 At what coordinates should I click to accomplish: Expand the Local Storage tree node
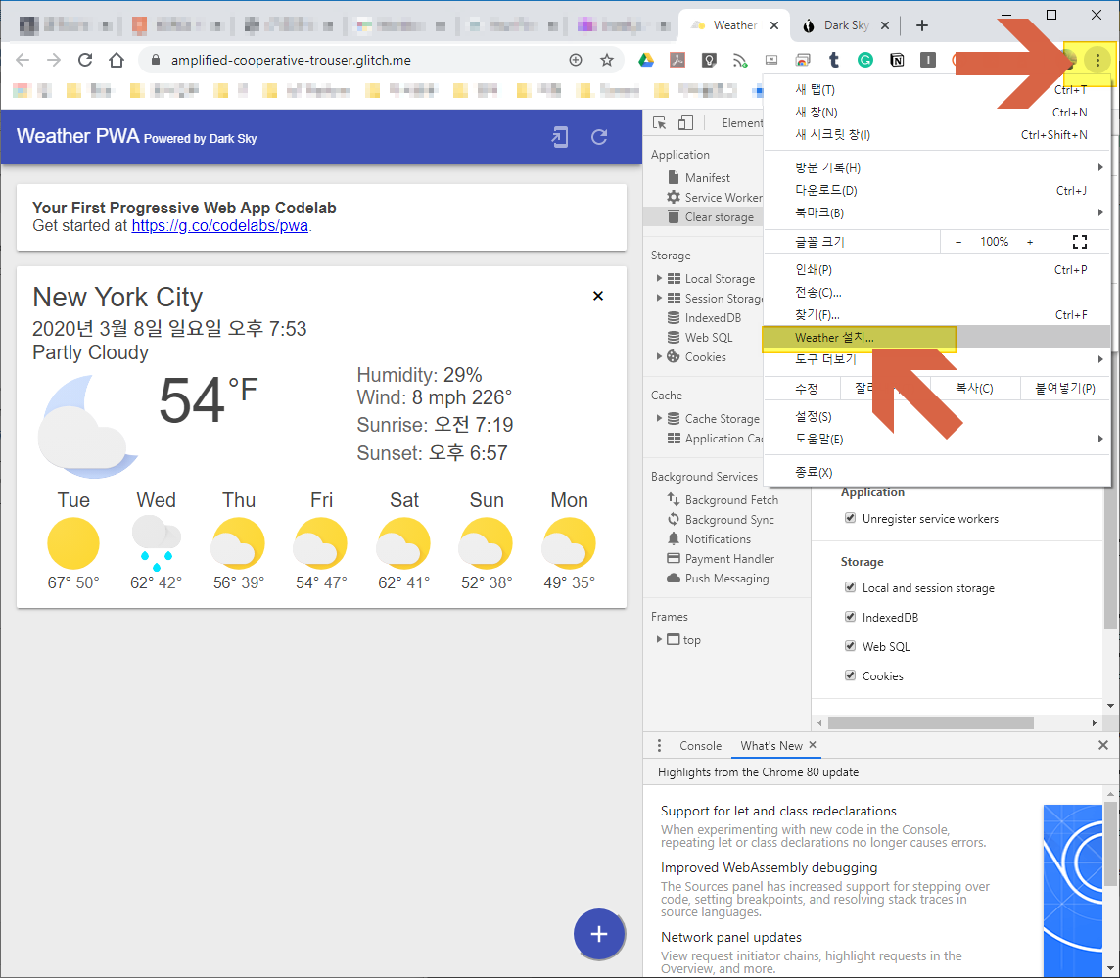click(x=659, y=278)
